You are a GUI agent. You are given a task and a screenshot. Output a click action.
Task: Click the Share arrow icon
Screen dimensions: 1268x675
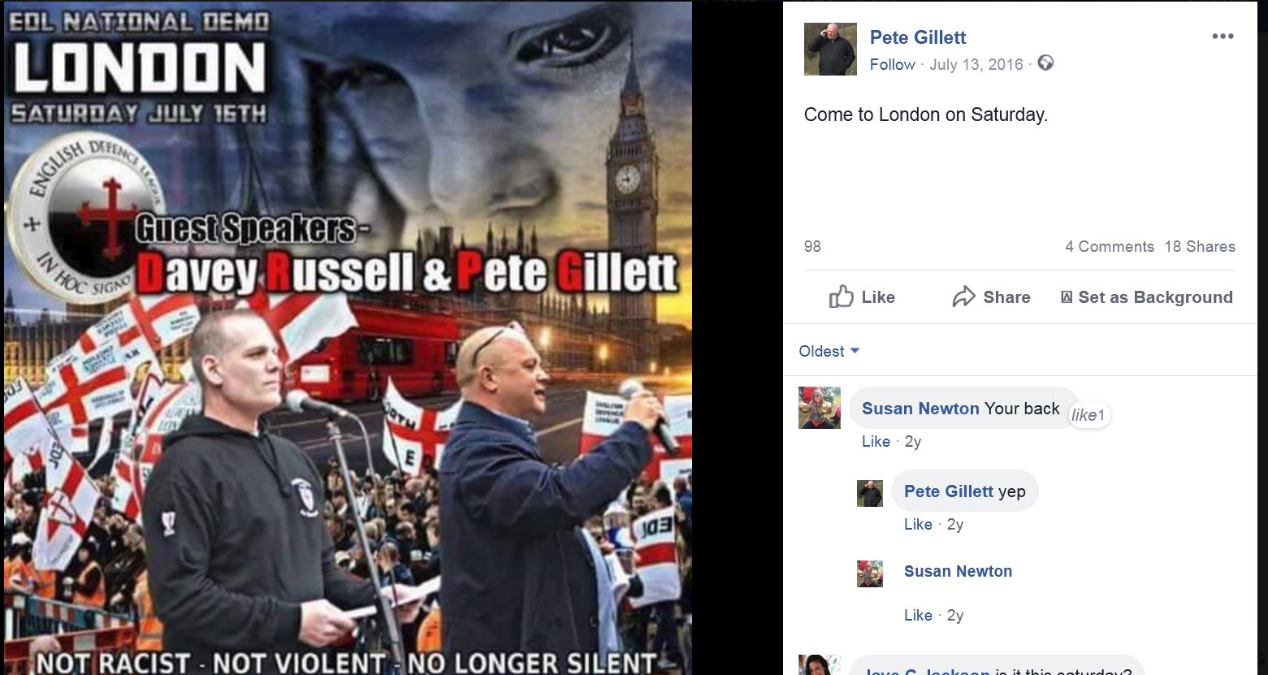coord(963,296)
